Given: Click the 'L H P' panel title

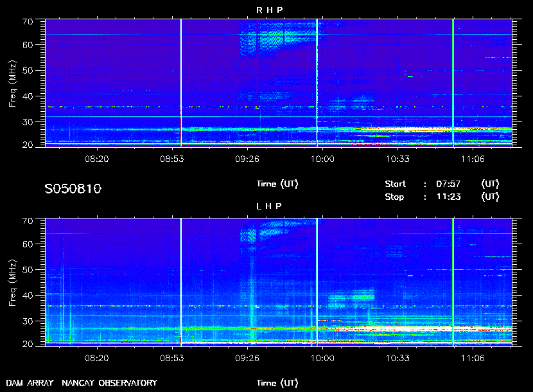Looking at the screenshot, I should [269, 206].
